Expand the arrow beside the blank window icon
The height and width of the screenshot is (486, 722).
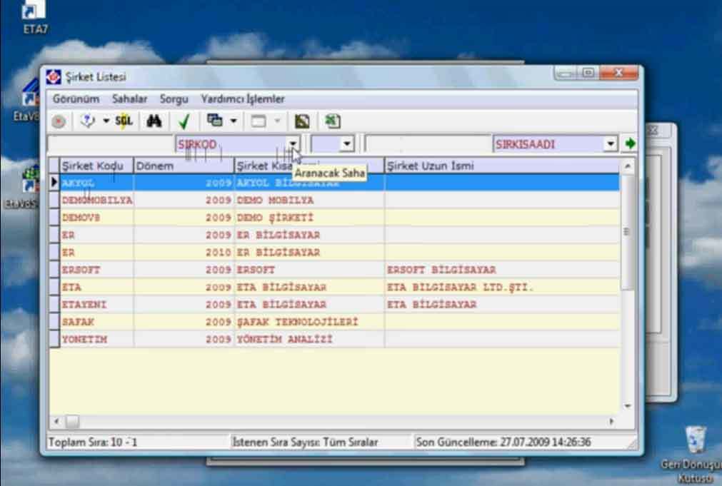tap(277, 121)
